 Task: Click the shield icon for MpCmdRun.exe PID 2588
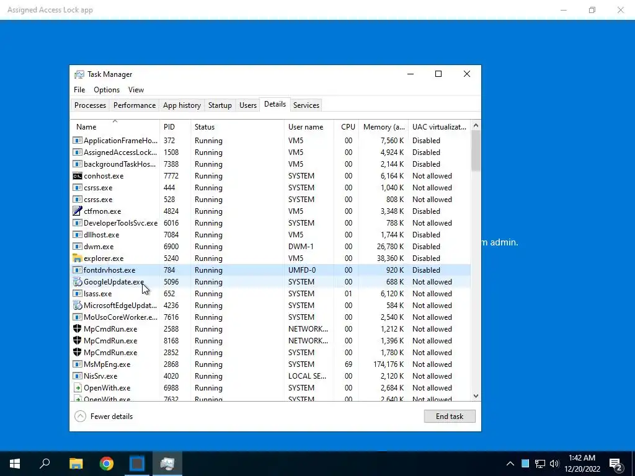78,328
